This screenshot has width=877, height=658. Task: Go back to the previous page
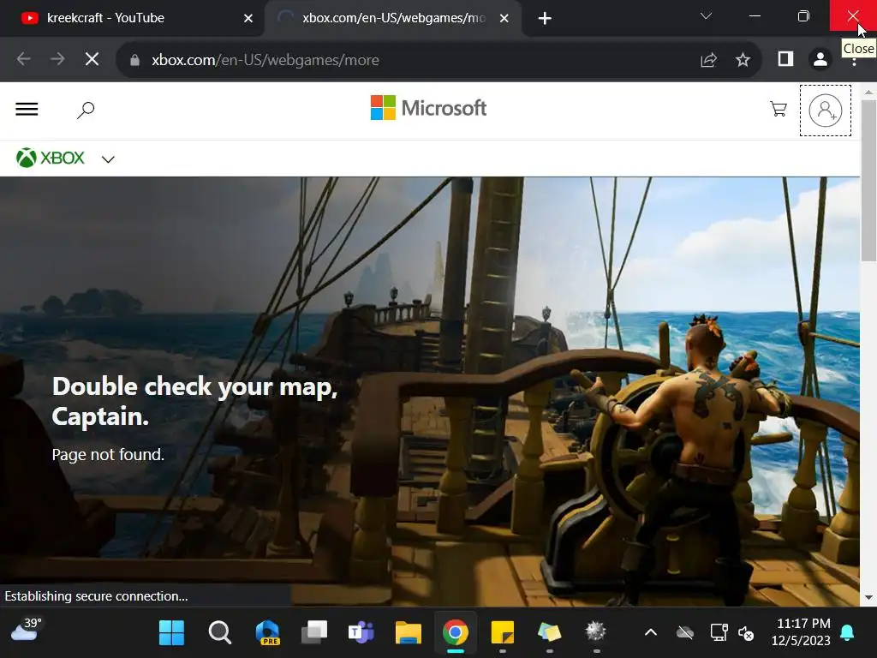23,59
